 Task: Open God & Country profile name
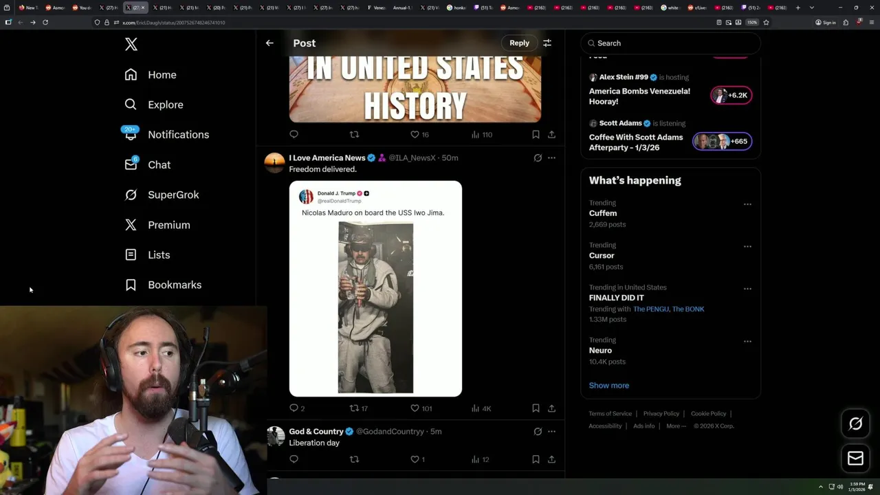click(316, 432)
